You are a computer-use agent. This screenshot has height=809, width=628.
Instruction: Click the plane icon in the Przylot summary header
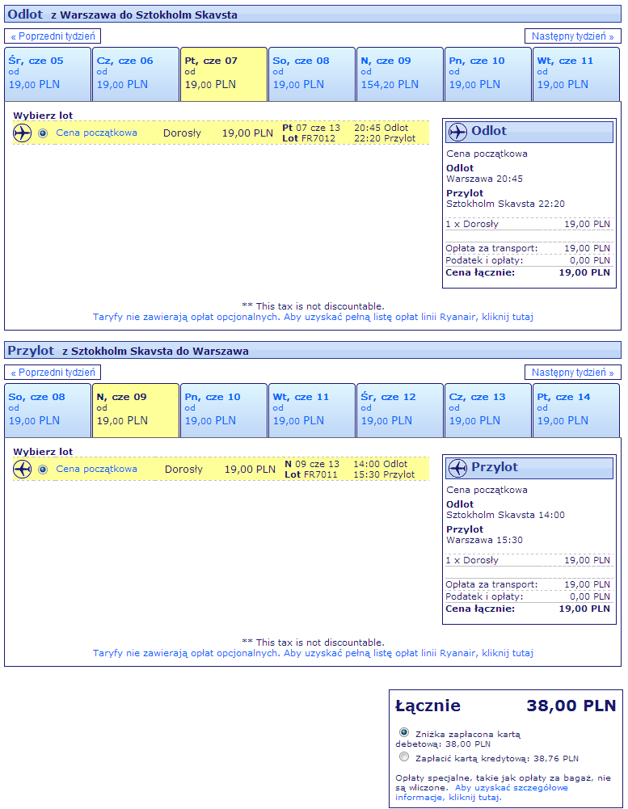457,469
